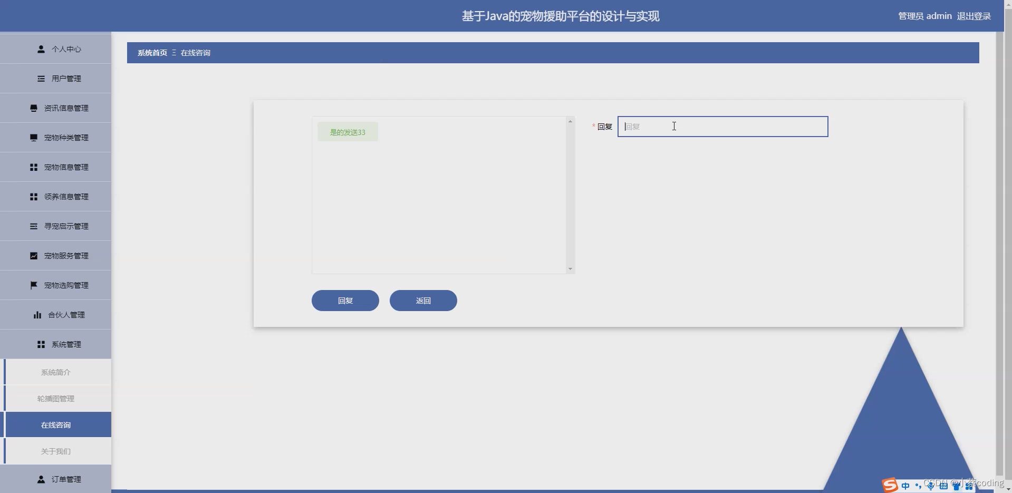
Task: Expand the 用户管理 menu
Action: (55, 79)
